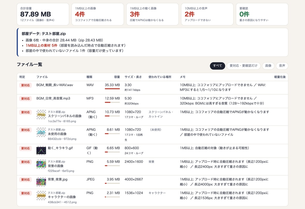Click the 35.33 MB size value

(x=112, y=85)
